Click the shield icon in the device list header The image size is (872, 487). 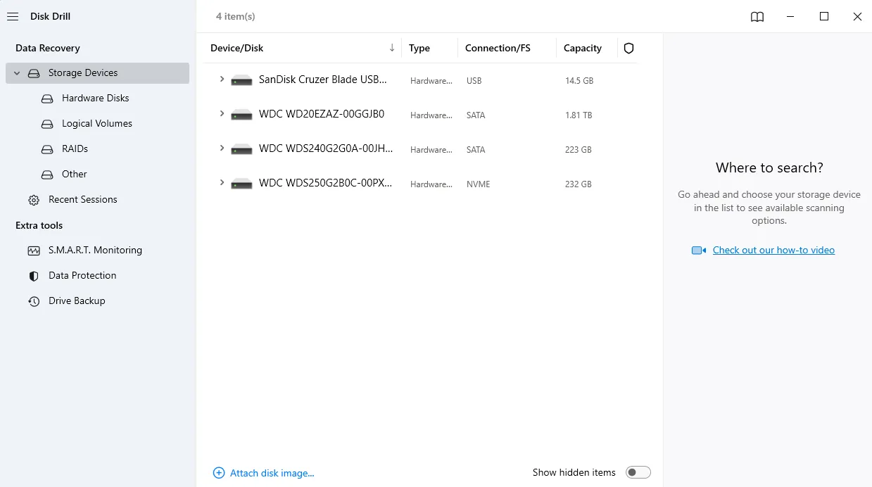point(628,48)
